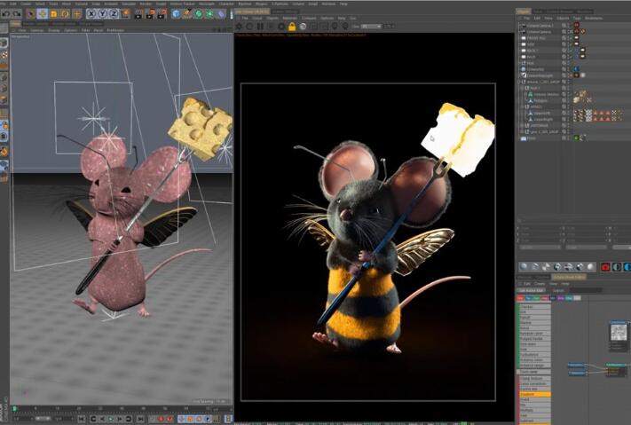Image resolution: width=631 pixels, height=425 pixels.
Task: Click go to start of timeline button
Action: tap(82, 419)
